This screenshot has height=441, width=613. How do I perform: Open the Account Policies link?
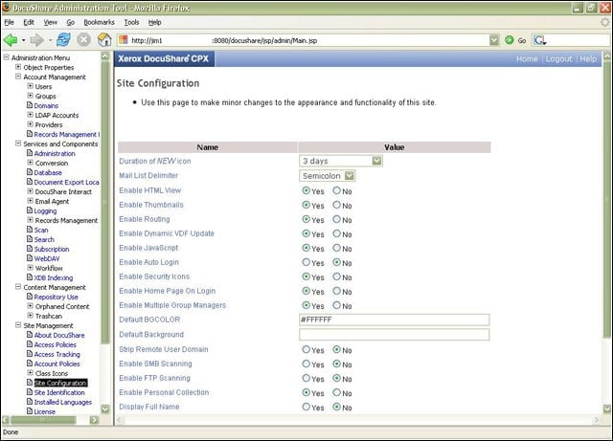57,364
